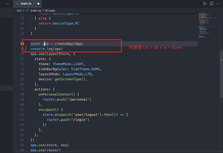Click TS file icon on main.ts tab

(17, 3)
